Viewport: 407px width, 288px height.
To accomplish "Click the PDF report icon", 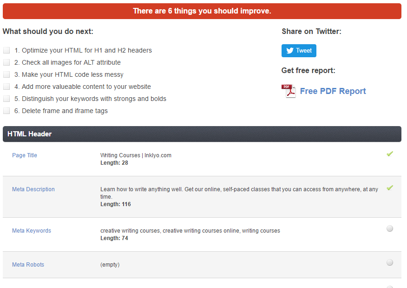I will pyautogui.click(x=289, y=91).
